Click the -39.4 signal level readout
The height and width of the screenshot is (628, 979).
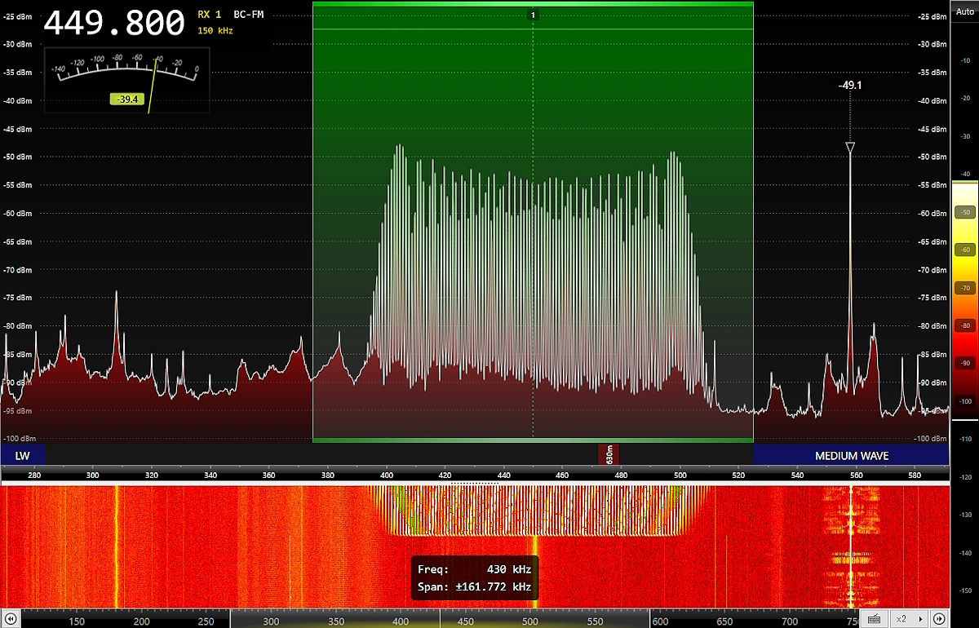pyautogui.click(x=126, y=100)
